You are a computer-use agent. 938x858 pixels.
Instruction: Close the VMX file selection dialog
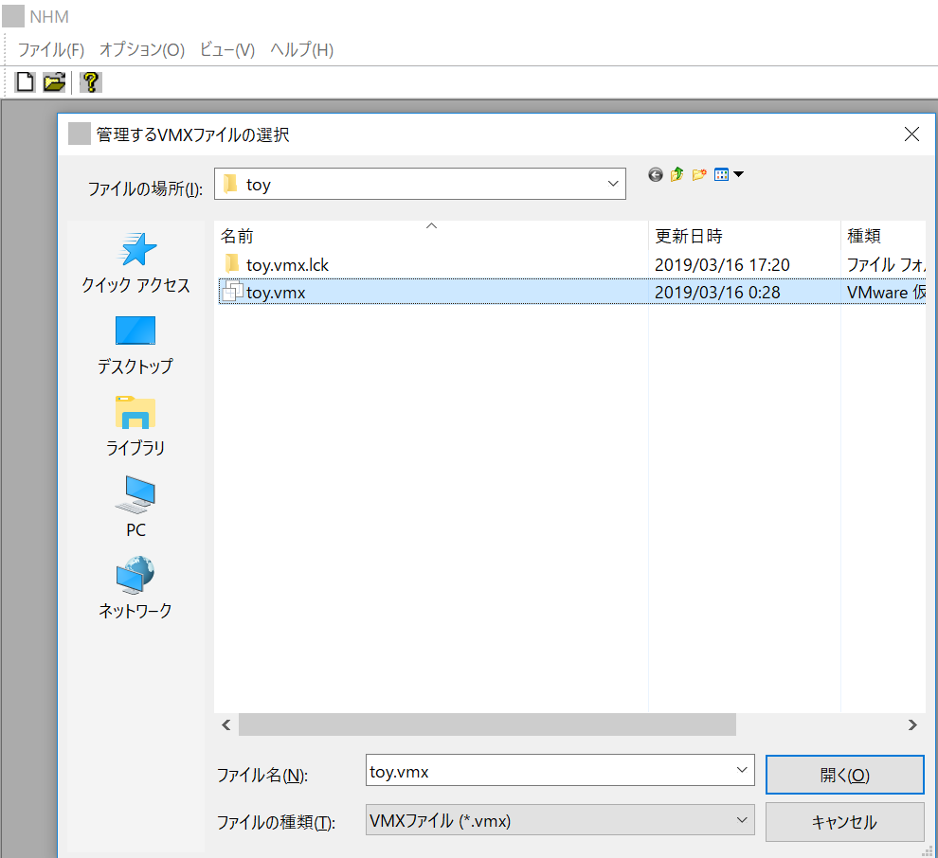(911, 134)
